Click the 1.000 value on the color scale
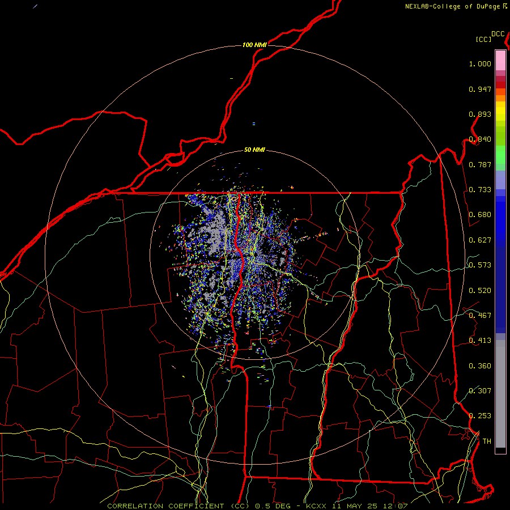510x510 pixels. tap(480, 63)
